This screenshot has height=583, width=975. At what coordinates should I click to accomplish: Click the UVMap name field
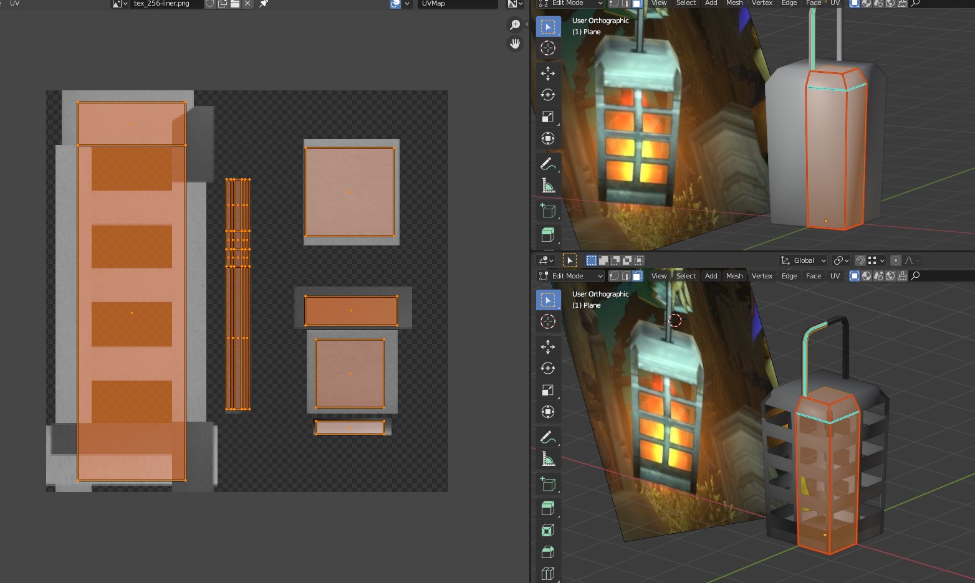[457, 4]
